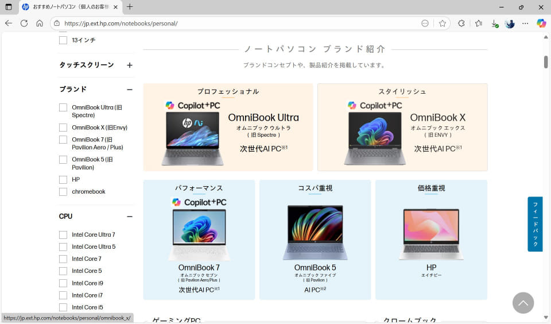
Task: Refresh the current page
Action: [24, 23]
